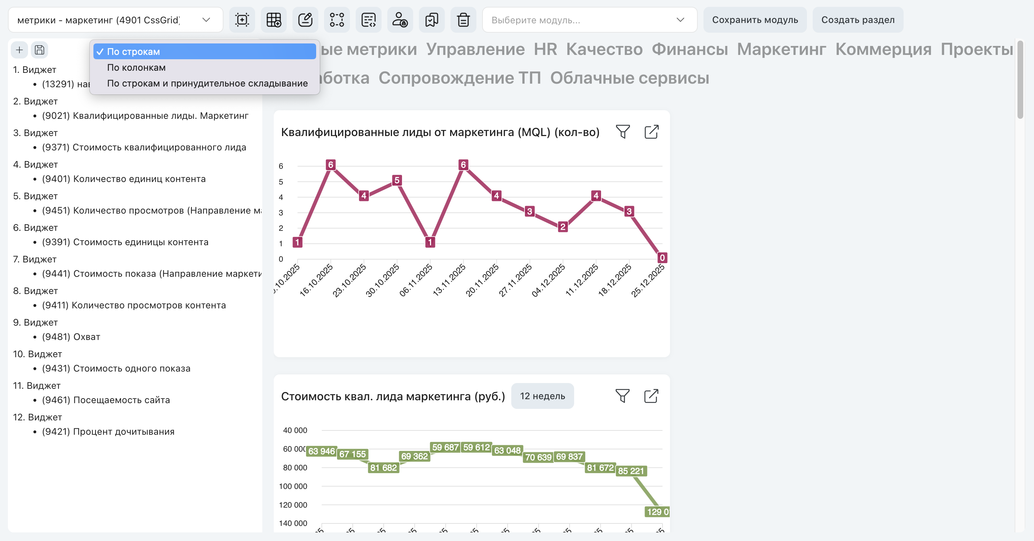Click the floppy save icon above the widget list
This screenshot has width=1034, height=541.
tap(39, 50)
